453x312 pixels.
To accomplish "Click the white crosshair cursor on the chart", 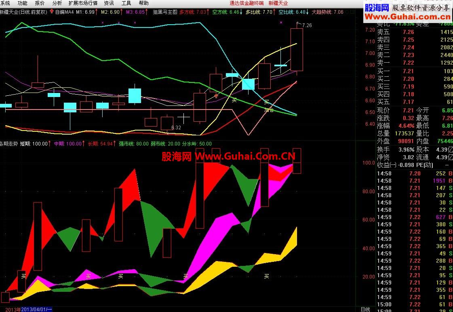I will 183,118.
